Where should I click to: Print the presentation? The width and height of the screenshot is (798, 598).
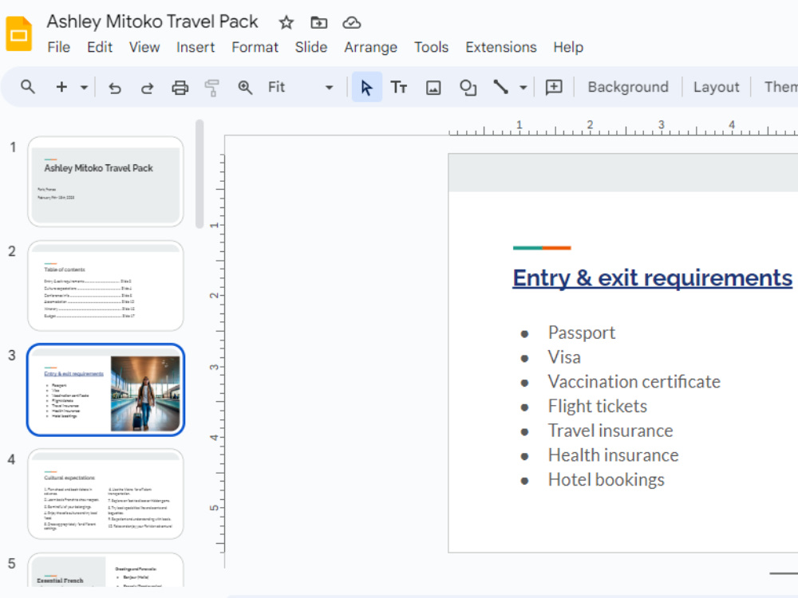[x=180, y=88]
